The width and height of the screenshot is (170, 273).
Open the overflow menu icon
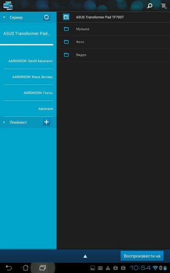click(164, 6)
